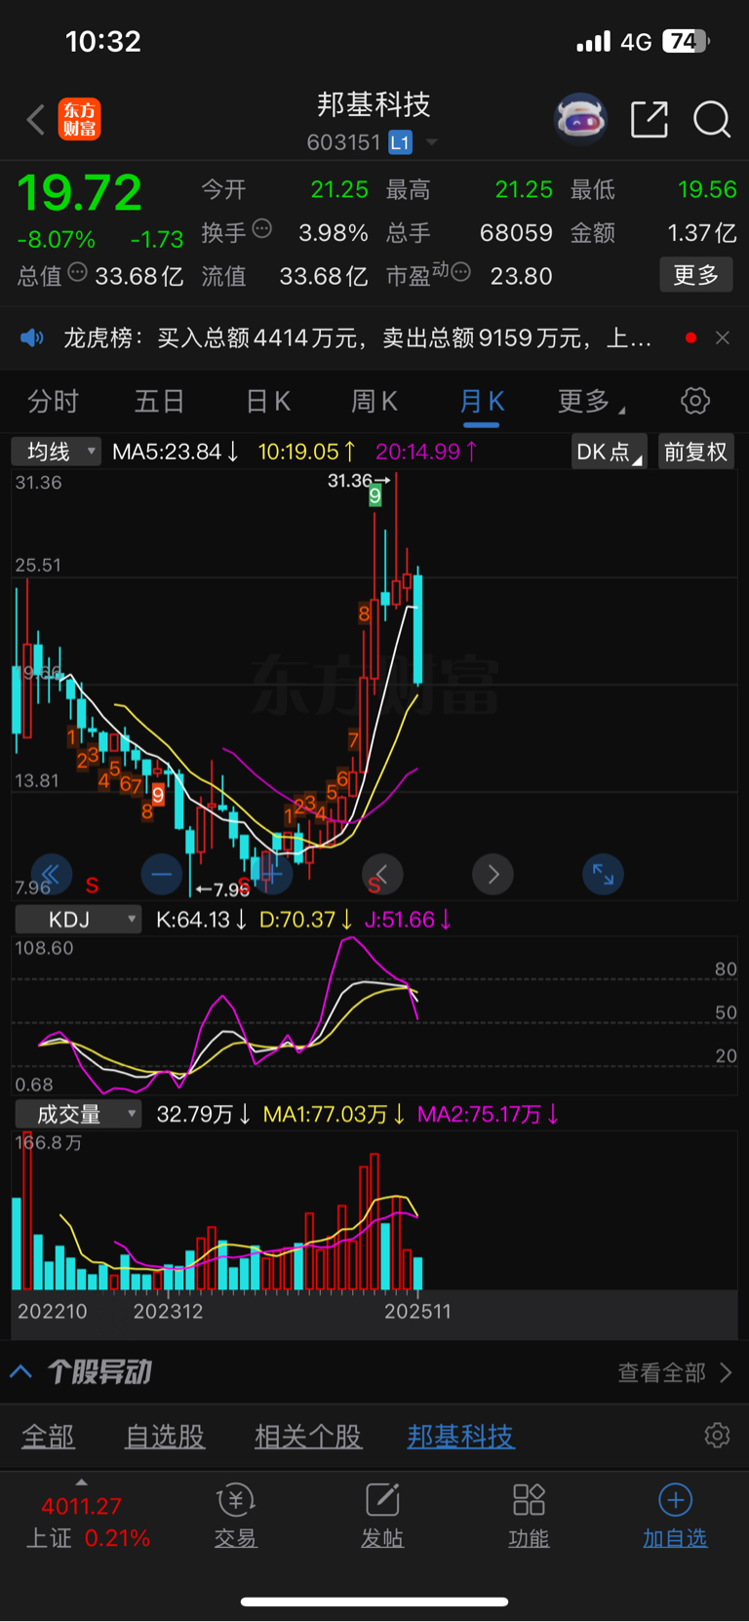Tap 查看全部 to see all alerts
Image resolution: width=749 pixels, height=1622 pixels.
coord(675,1372)
